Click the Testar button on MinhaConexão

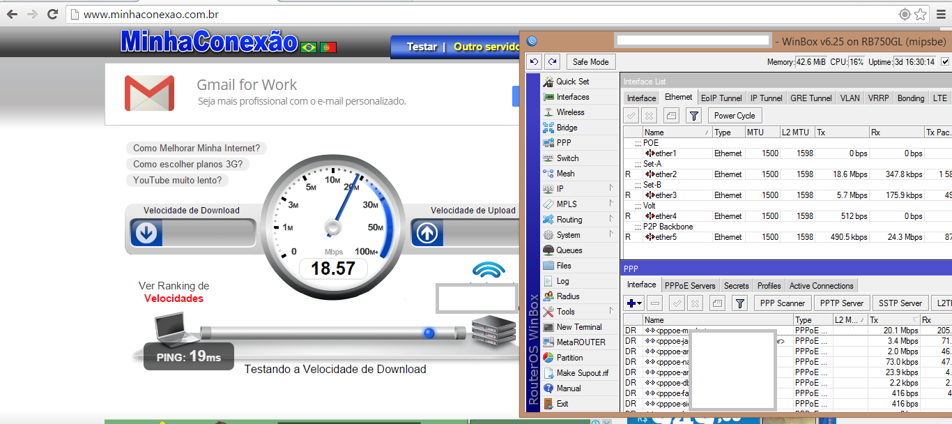point(422,47)
